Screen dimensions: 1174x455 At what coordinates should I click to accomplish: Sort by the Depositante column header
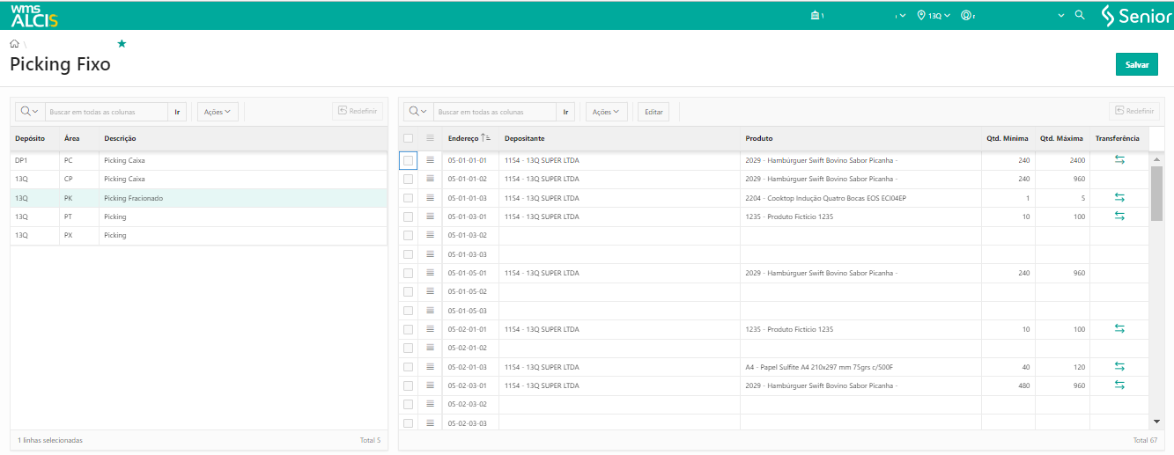525,138
